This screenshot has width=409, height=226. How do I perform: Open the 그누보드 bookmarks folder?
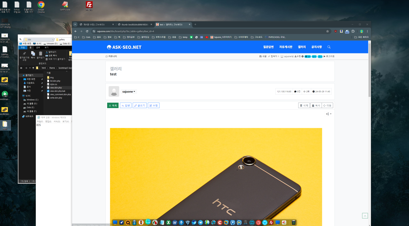click(x=257, y=37)
